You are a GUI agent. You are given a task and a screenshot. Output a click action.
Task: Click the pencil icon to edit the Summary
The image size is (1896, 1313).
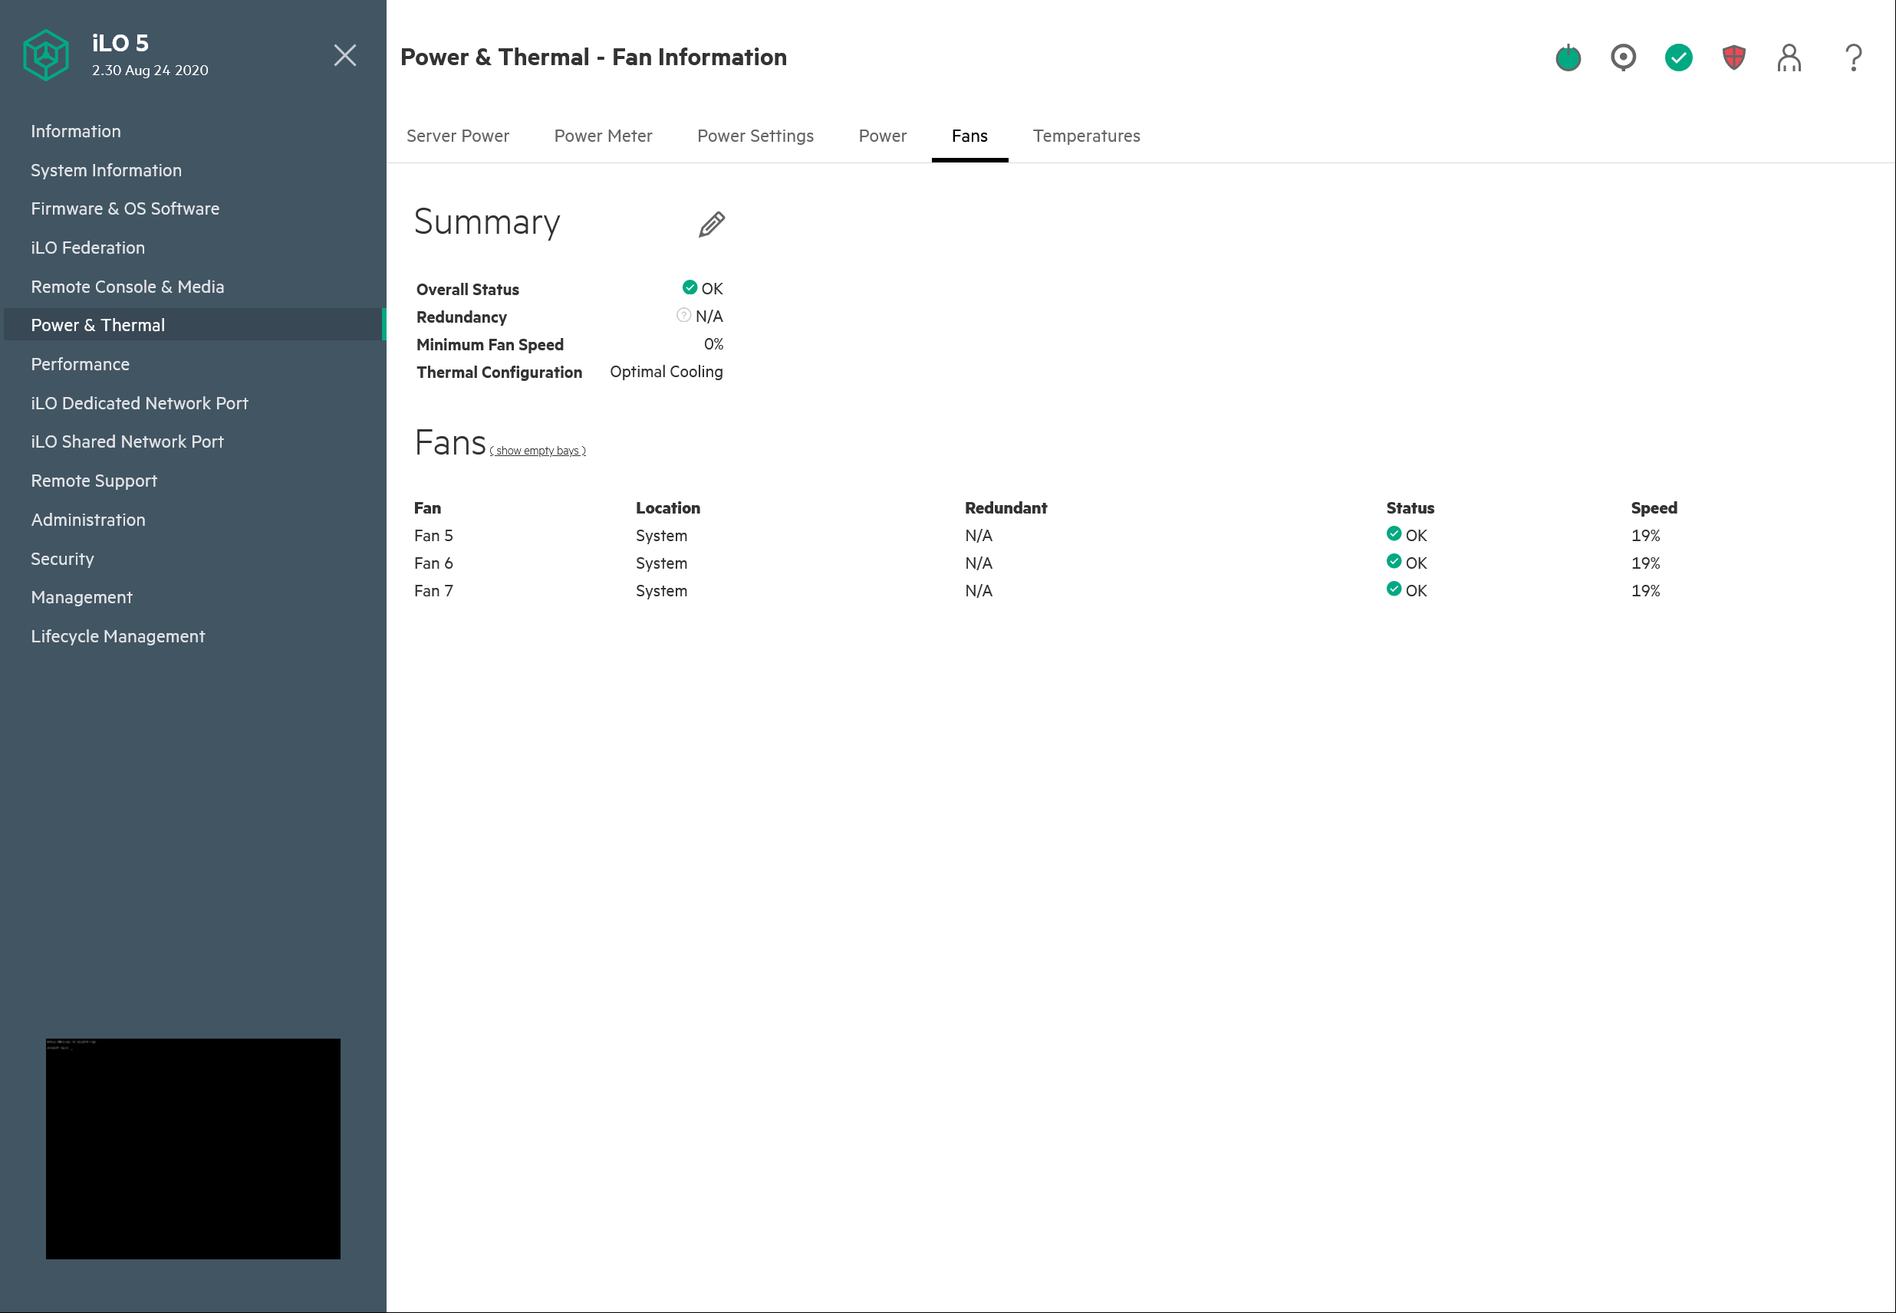click(x=711, y=224)
